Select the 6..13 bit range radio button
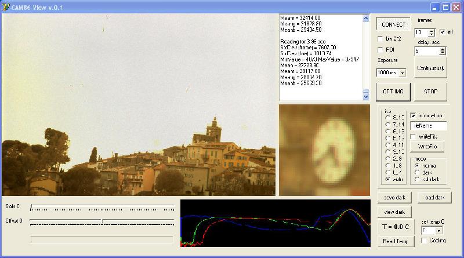Viewport: 464px width, 258px height. [x=387, y=131]
